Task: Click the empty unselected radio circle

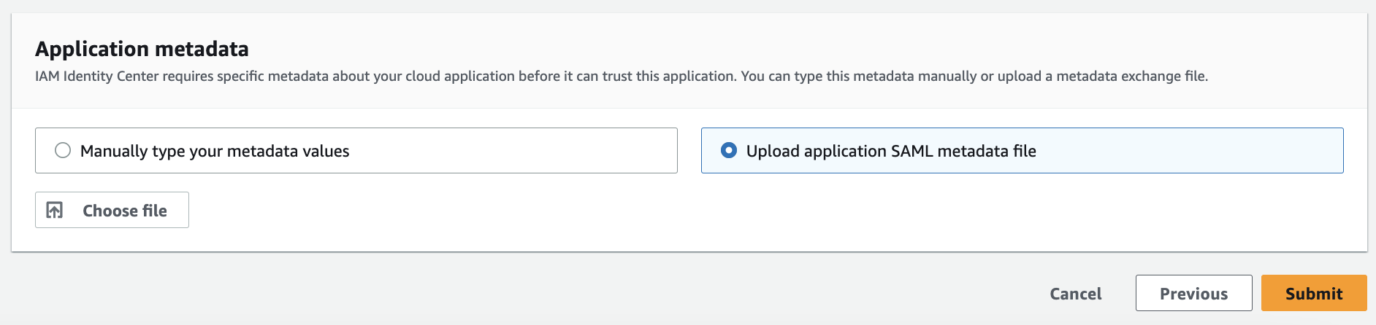Action: 64,151
